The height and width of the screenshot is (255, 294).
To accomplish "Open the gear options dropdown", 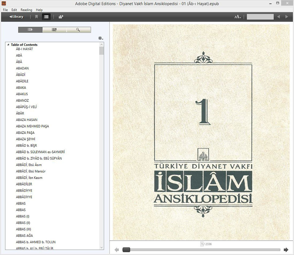I will click(101, 38).
